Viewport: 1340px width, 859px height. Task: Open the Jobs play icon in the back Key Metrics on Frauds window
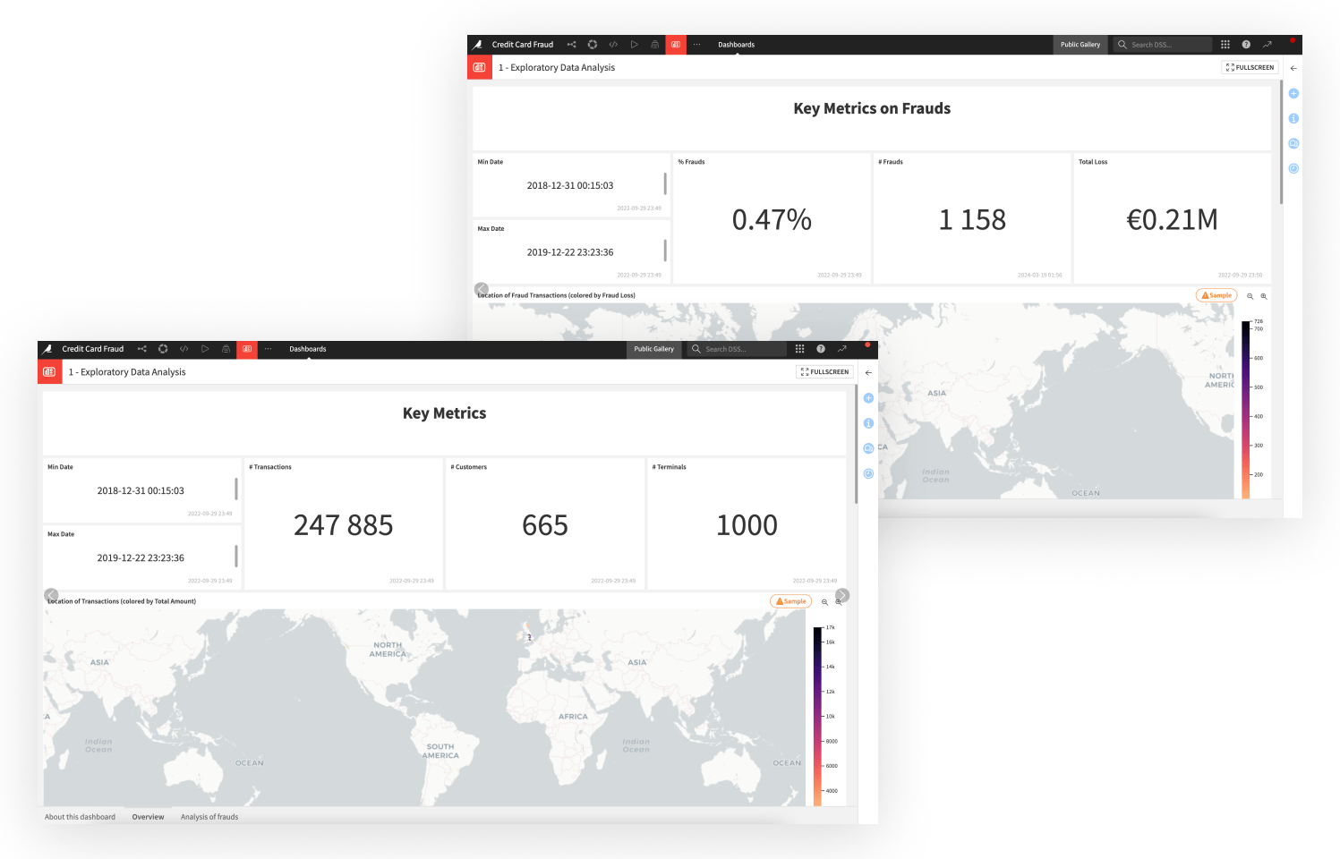[634, 44]
